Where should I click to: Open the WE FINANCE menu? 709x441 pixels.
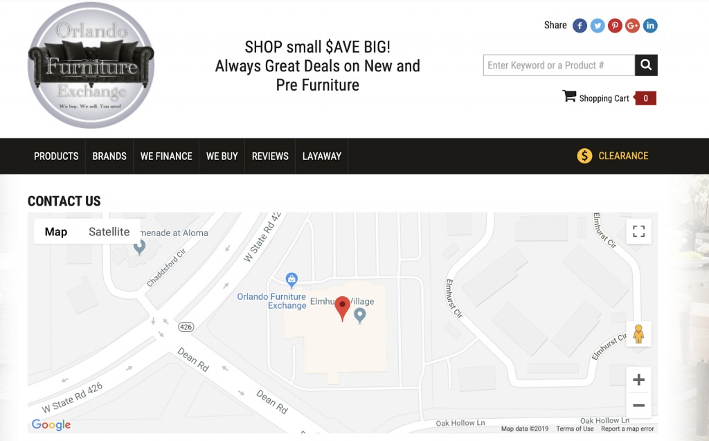165,156
